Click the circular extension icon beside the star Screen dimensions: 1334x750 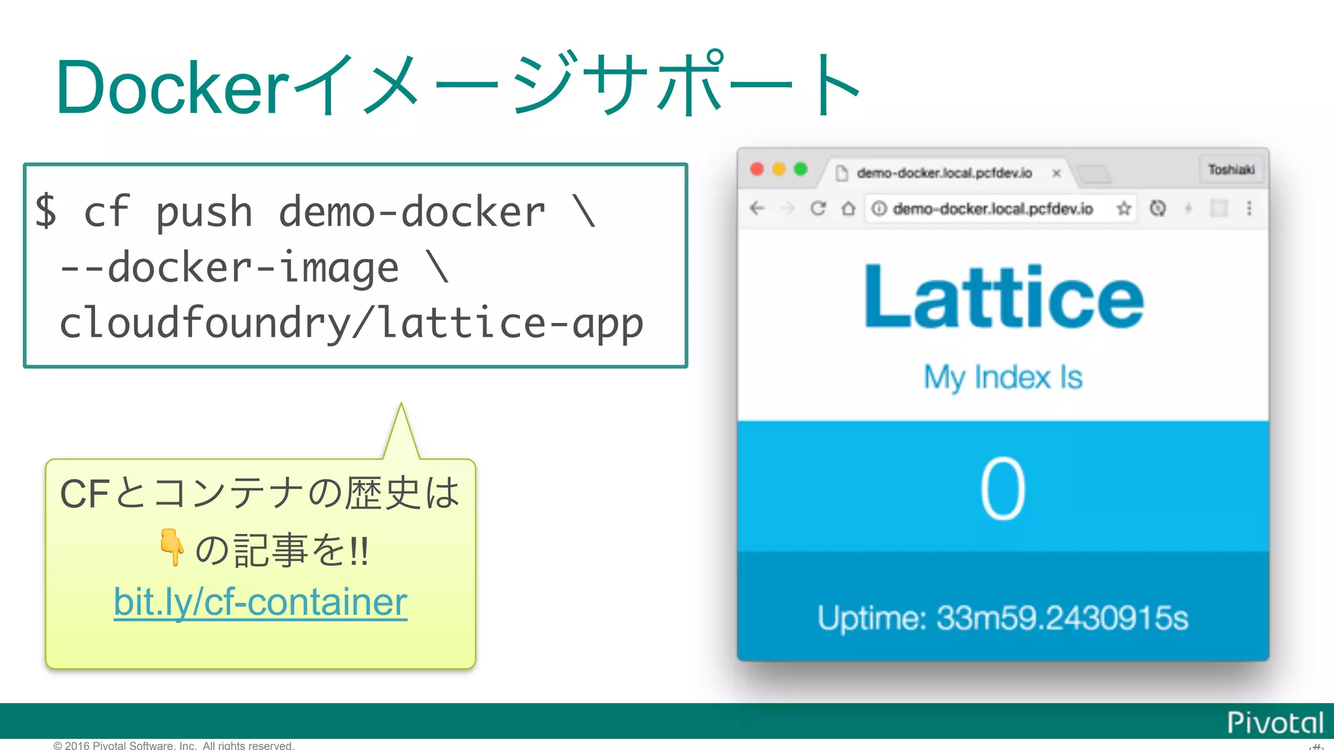pyautogui.click(x=1157, y=208)
